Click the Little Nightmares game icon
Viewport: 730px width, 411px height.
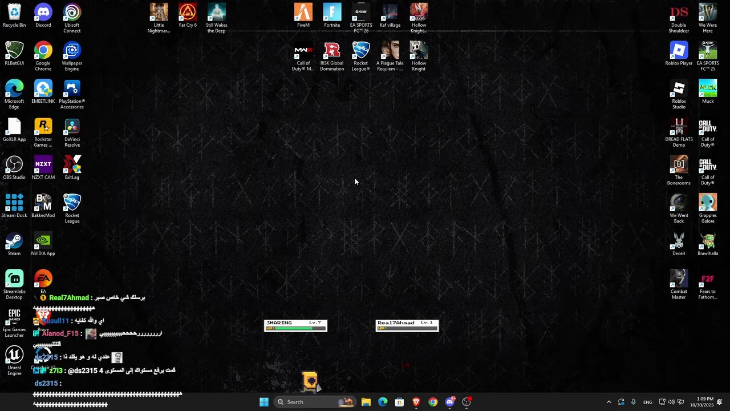(x=159, y=18)
